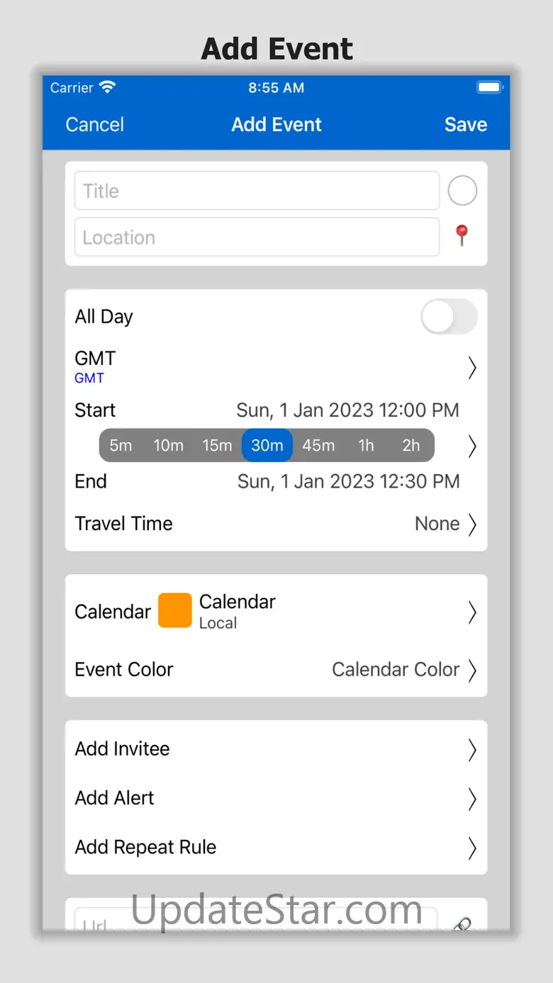Open the Add Repeat Rule row

(x=276, y=848)
